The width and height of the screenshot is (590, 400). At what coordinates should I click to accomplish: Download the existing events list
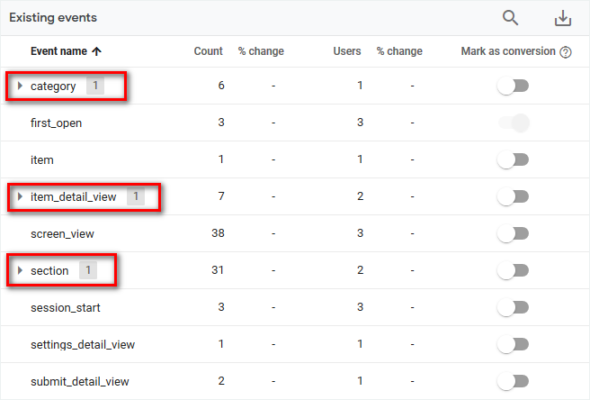563,18
